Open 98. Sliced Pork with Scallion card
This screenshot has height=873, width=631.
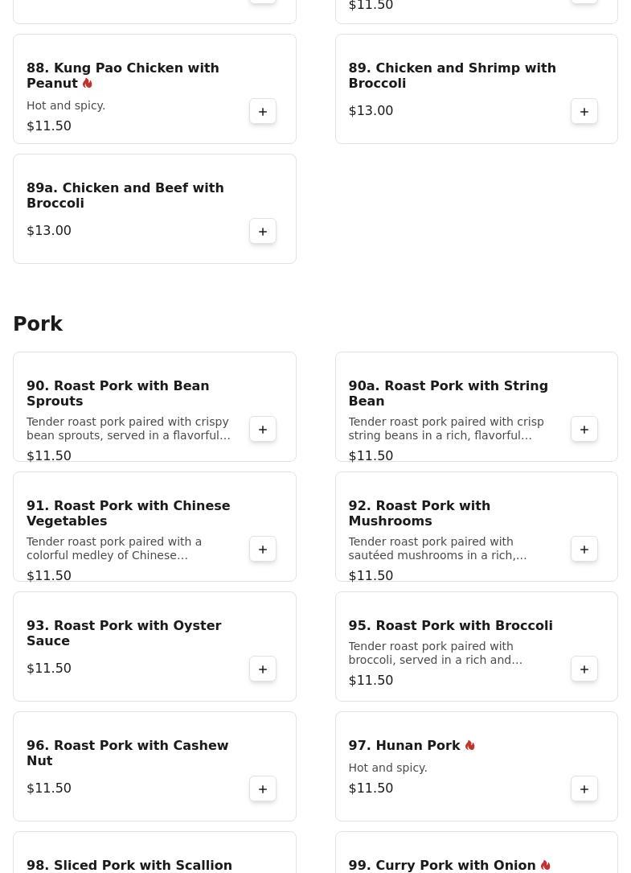tap(129, 865)
